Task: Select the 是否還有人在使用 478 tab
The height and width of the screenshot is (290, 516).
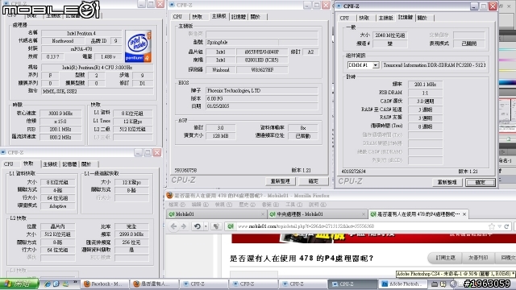Action: (x=418, y=214)
